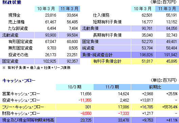Viewport: 179px width, 123px height.
Task: Click the キャッシュ・フロー section heading
Action: (19, 80)
